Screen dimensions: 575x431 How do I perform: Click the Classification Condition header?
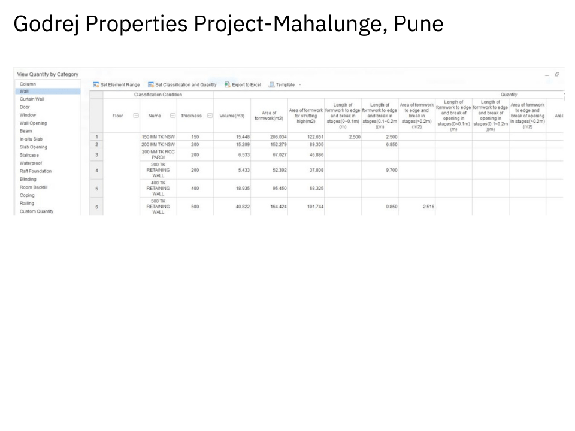click(158, 95)
